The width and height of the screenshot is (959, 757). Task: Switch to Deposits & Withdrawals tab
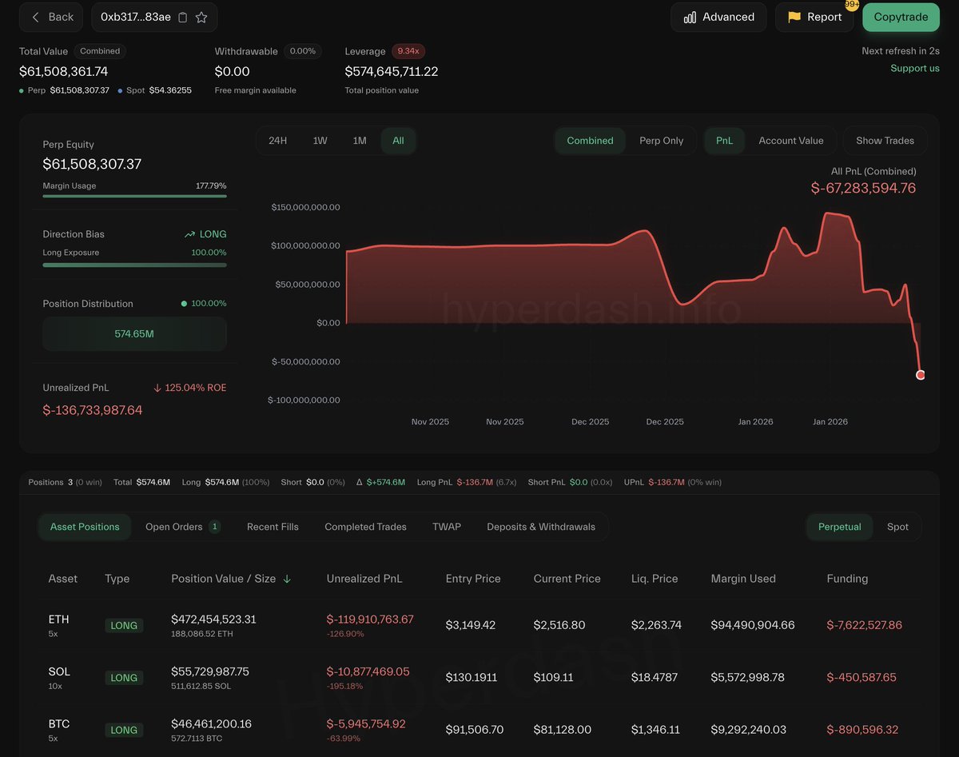540,527
